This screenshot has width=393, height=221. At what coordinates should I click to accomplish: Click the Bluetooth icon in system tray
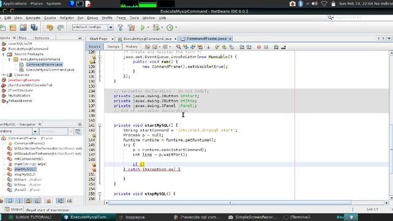[x=300, y=4]
